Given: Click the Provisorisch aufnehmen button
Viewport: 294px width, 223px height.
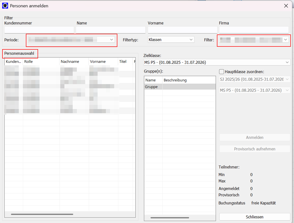Looking at the screenshot, I should tap(254, 149).
